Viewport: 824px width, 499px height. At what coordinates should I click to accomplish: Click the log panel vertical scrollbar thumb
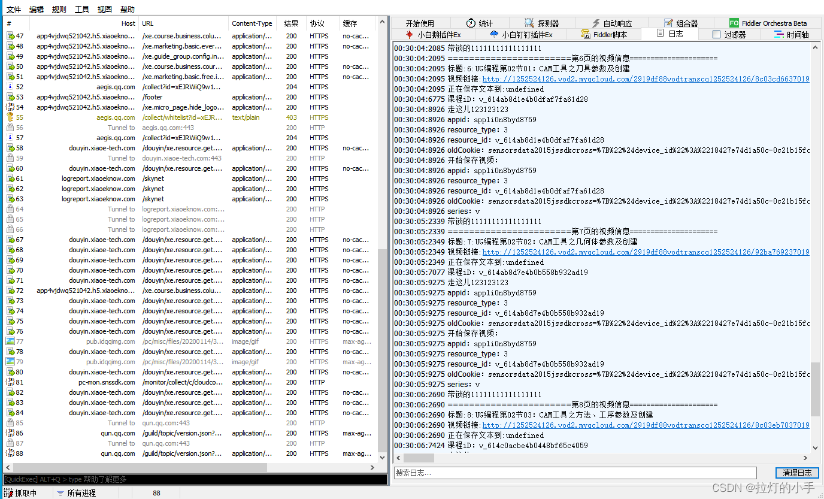[x=815, y=389]
